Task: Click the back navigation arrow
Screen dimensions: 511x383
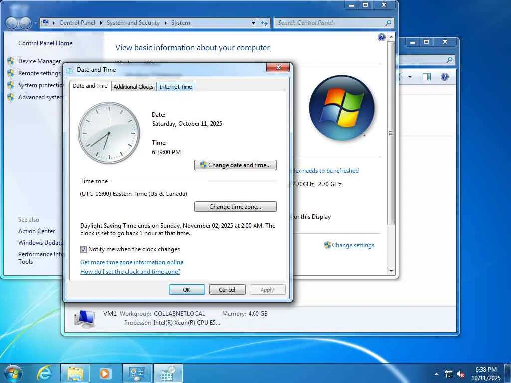Action: coord(12,23)
